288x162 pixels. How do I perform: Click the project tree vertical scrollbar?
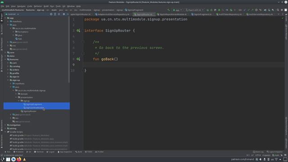coord(69,49)
